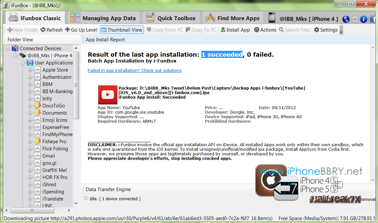This screenshot has width=378, height=223.
Task: Click the New Folder toolbar button
Action: pyautogui.click(x=23, y=30)
